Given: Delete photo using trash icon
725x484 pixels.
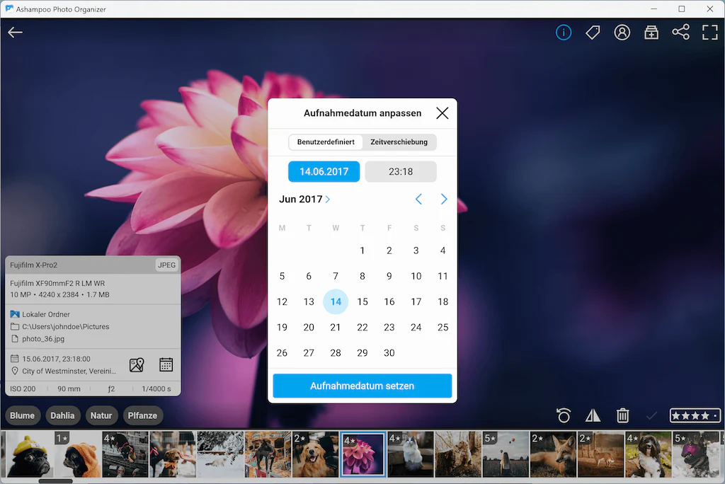Looking at the screenshot, I should click(622, 415).
